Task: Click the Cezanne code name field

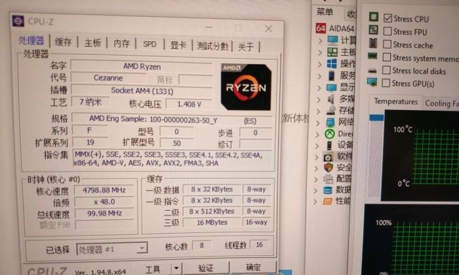Action: point(108,78)
